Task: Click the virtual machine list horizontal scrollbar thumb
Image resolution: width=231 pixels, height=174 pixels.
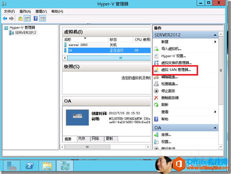Action: tap(109, 58)
